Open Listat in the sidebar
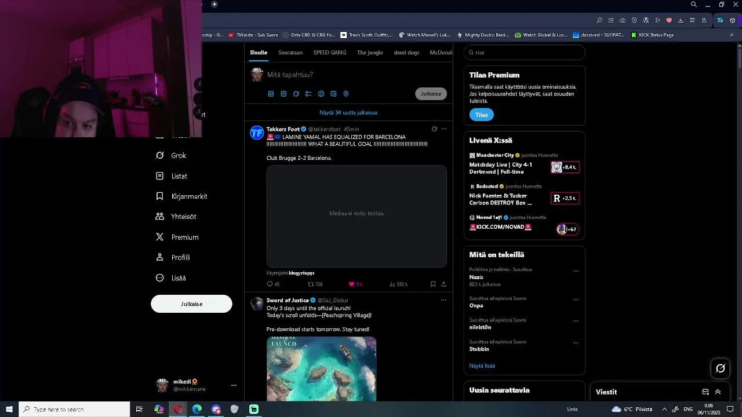This screenshot has height=417, width=742. 172,176
